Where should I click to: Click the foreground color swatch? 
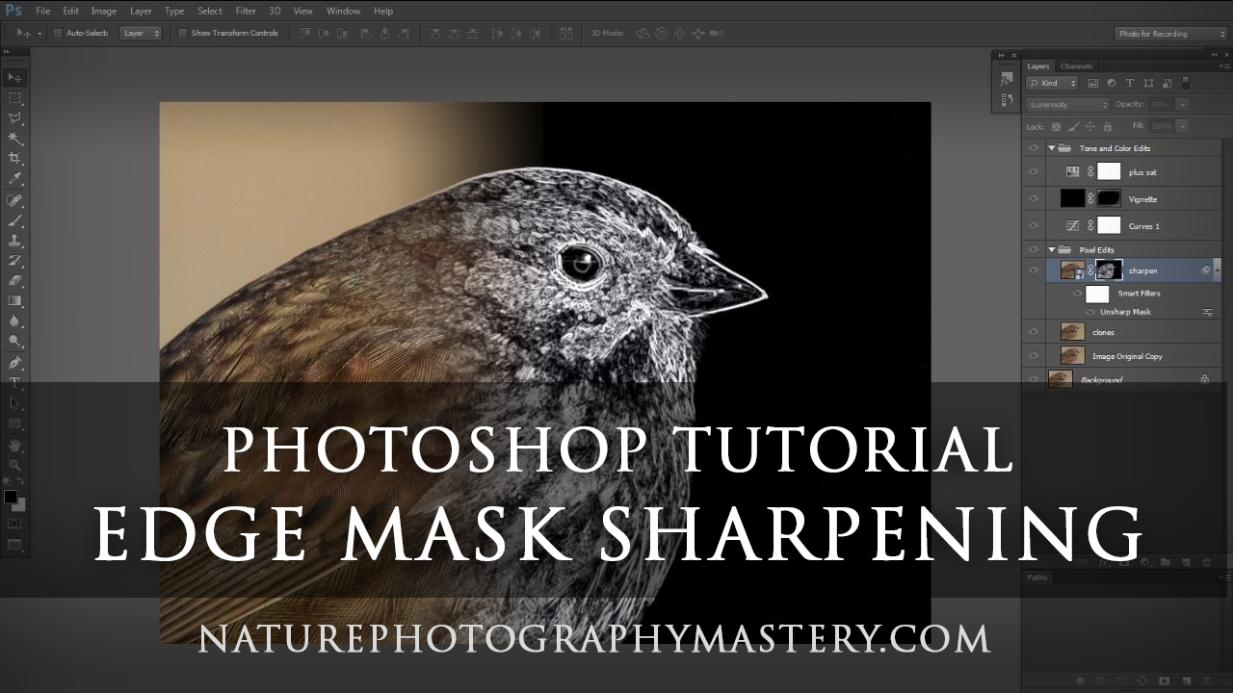[13, 499]
